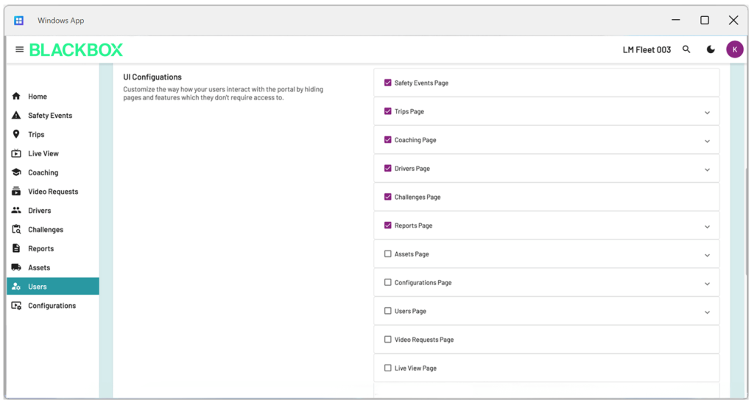The image size is (754, 406).
Task: Click the Configurations screen-gear icon
Action: click(x=16, y=306)
